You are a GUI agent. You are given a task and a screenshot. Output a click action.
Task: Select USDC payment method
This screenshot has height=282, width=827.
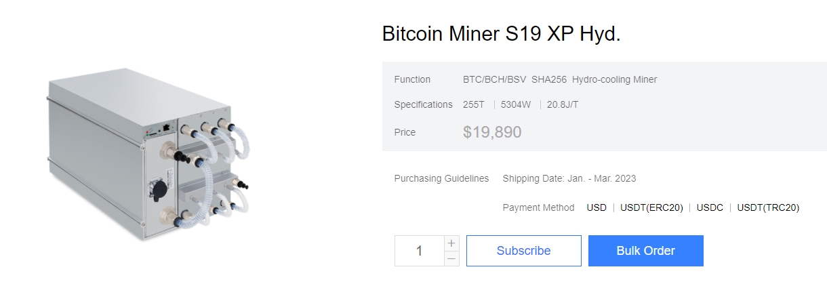click(710, 207)
